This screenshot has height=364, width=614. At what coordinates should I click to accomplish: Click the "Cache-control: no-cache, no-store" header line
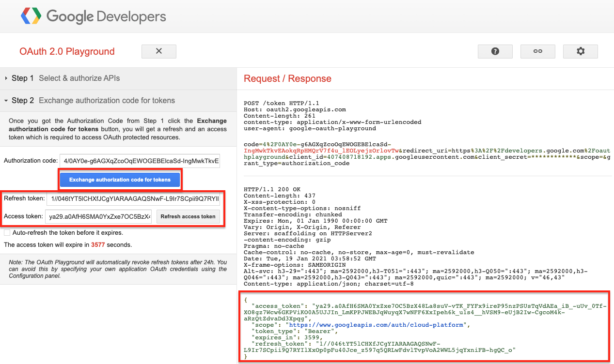pos(359,252)
